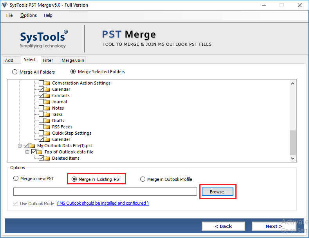This screenshot has width=309, height=238.
Task: Click the SysTools logo in the header
Action: (44, 39)
